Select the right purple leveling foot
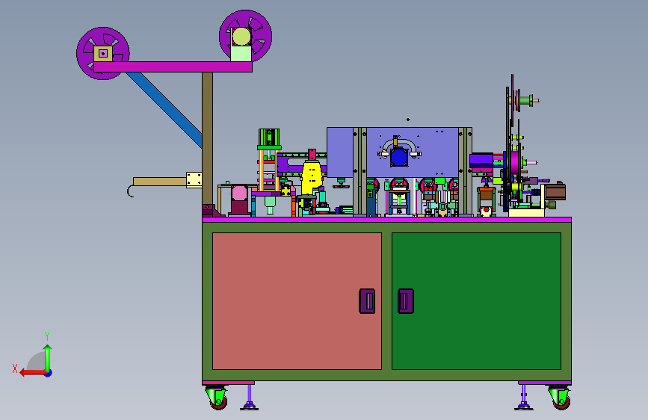The width and height of the screenshot is (648, 420). pos(524,398)
